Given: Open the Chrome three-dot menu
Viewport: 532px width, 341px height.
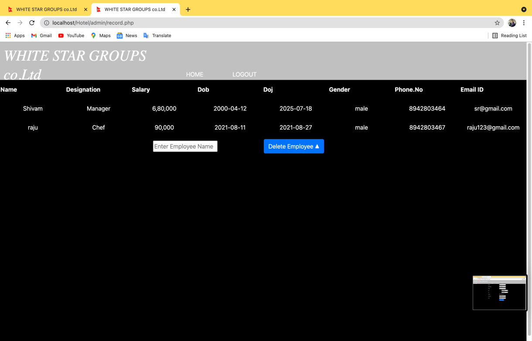Looking at the screenshot, I should point(524,22).
